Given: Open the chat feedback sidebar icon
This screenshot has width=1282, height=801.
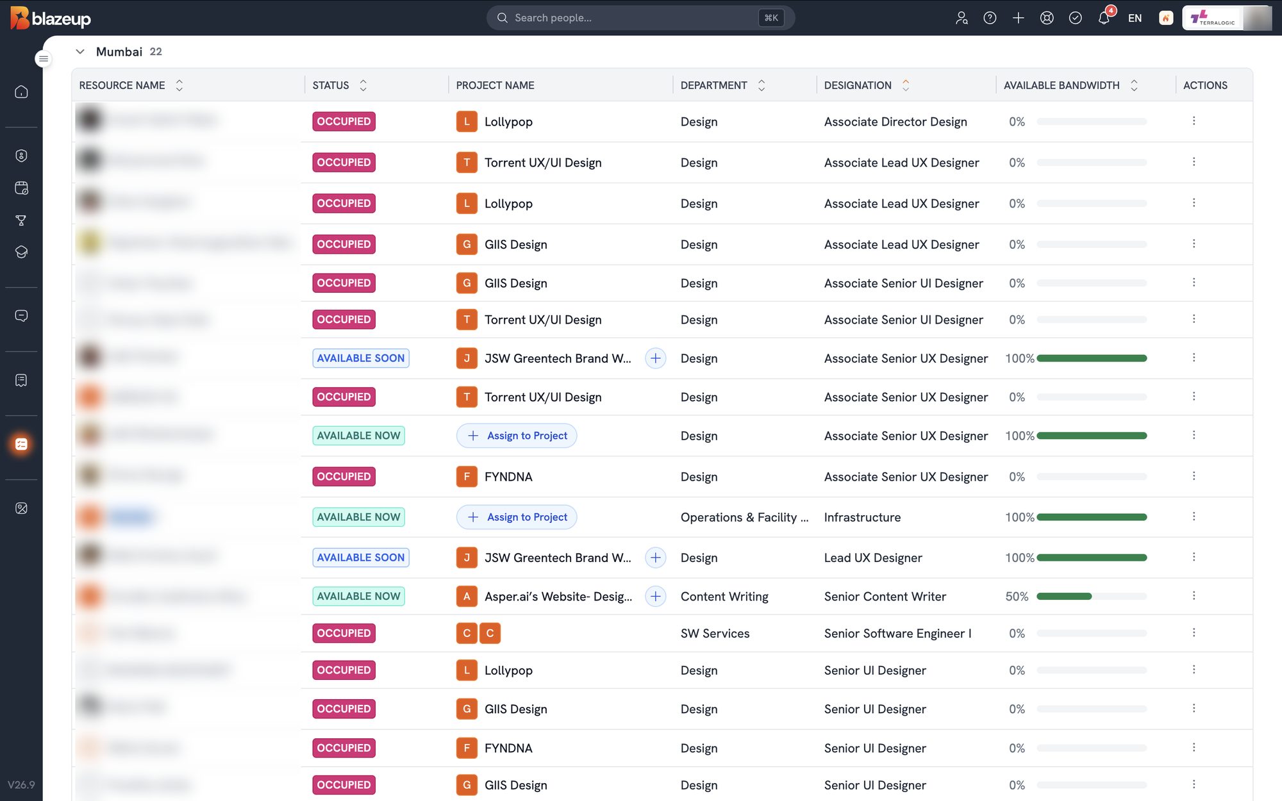Looking at the screenshot, I should [x=21, y=316].
